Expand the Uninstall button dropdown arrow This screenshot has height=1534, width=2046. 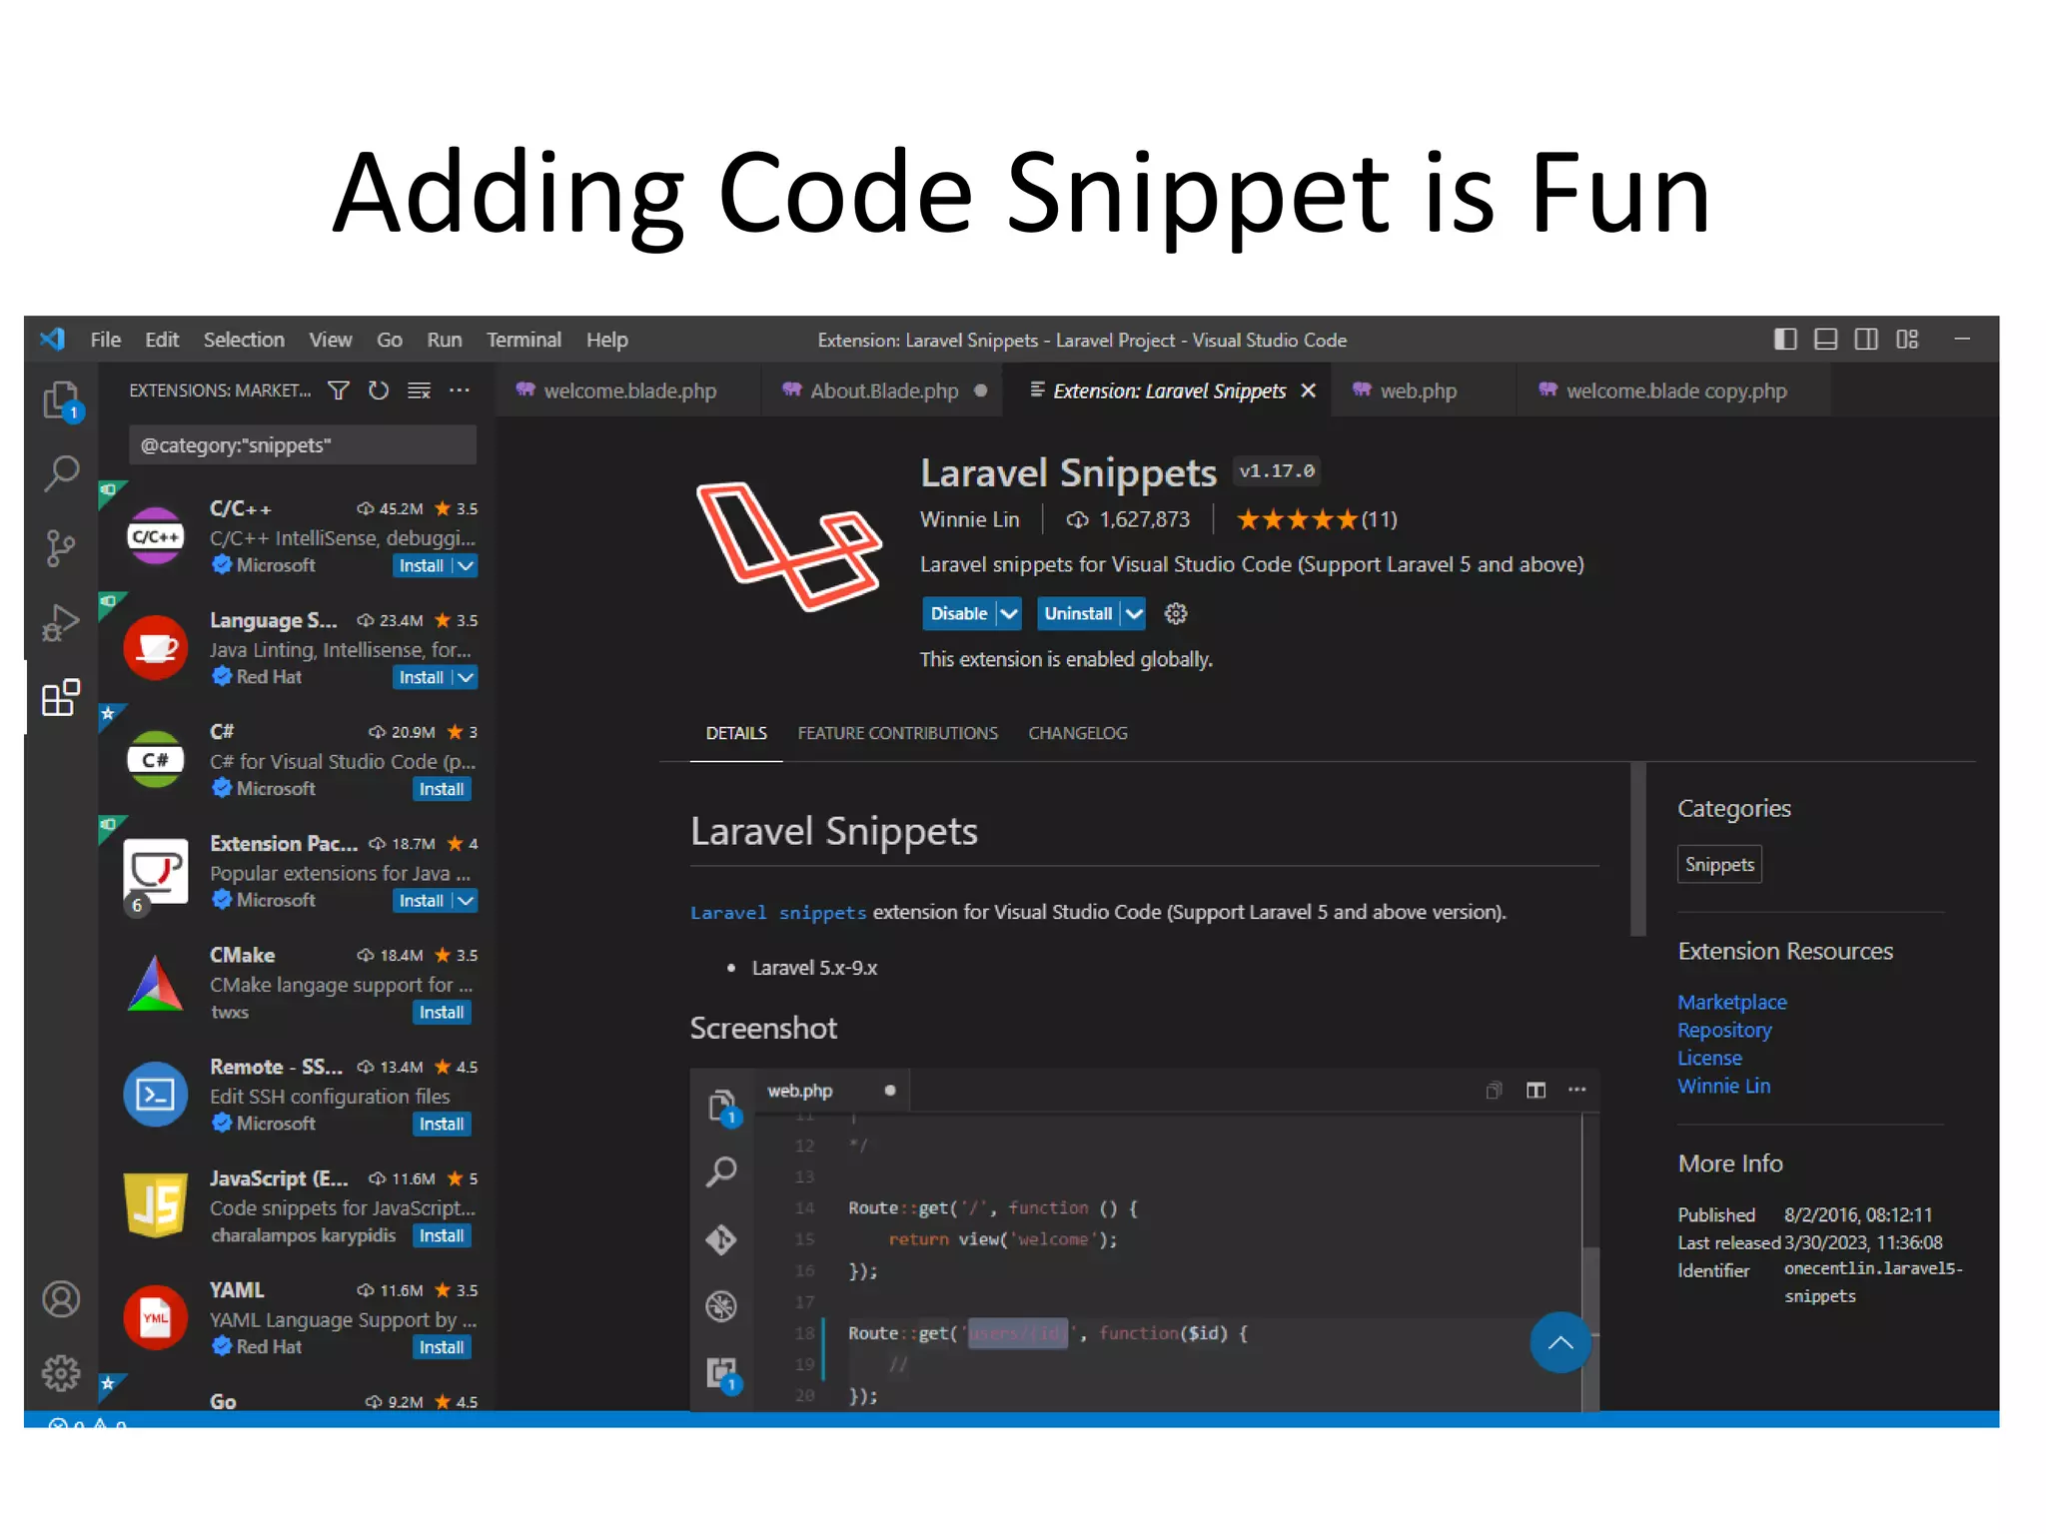point(1134,613)
